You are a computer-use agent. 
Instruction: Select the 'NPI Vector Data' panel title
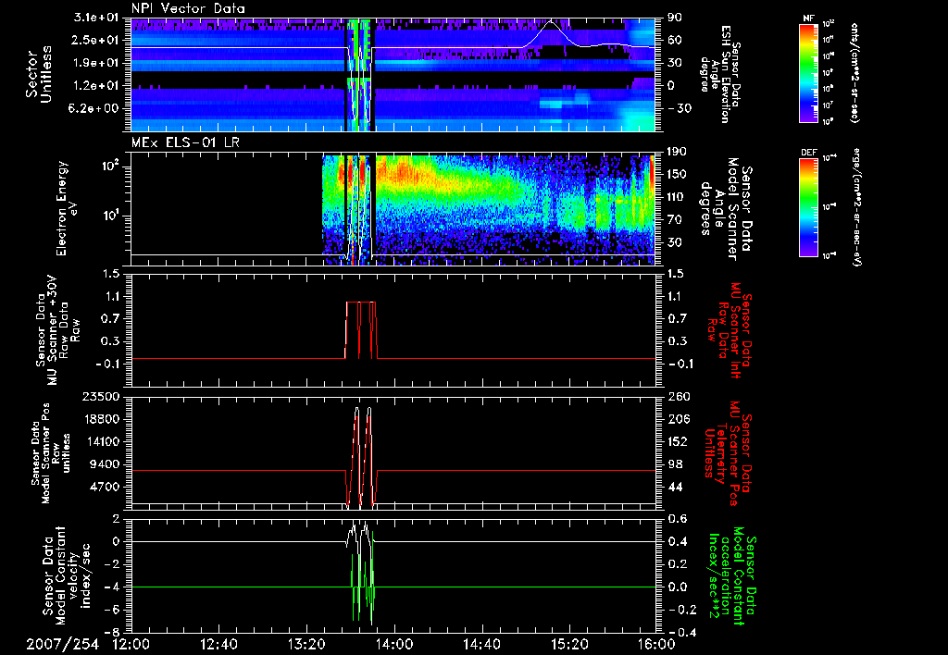point(188,8)
